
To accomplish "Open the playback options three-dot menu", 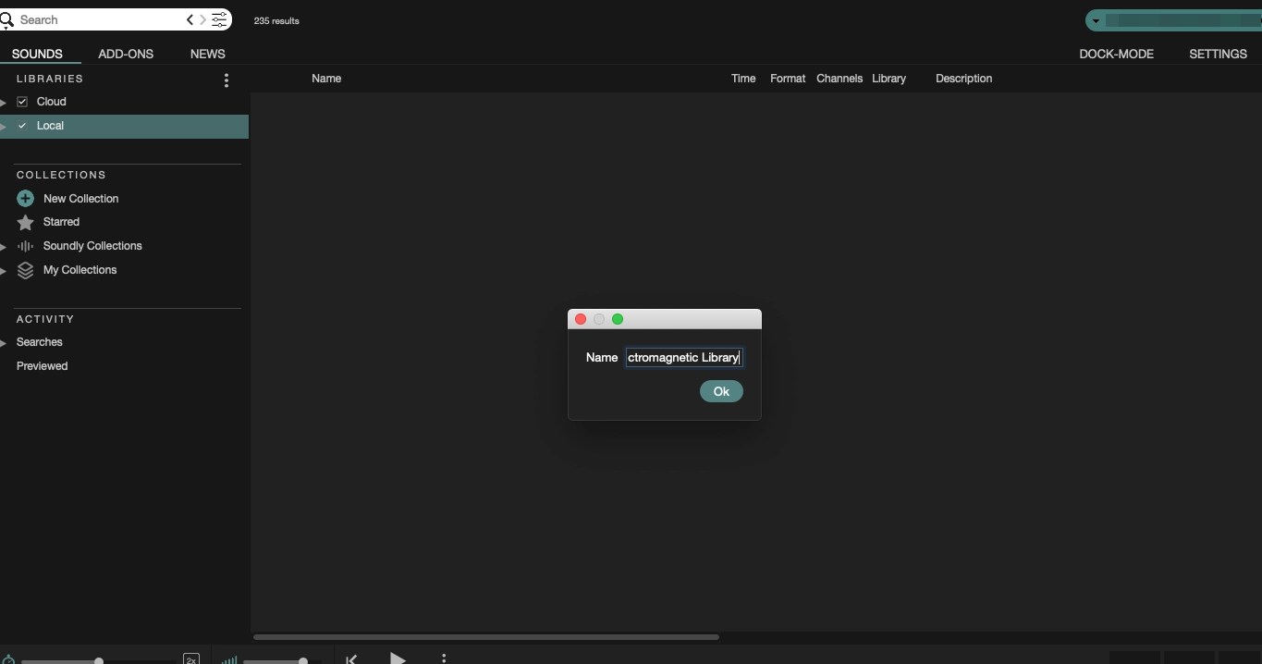I will point(445,658).
